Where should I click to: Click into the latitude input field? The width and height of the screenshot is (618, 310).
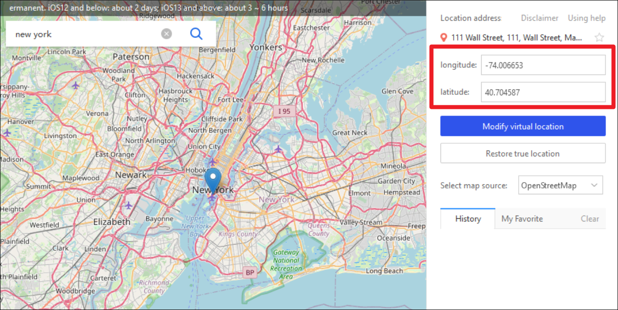[x=543, y=92]
